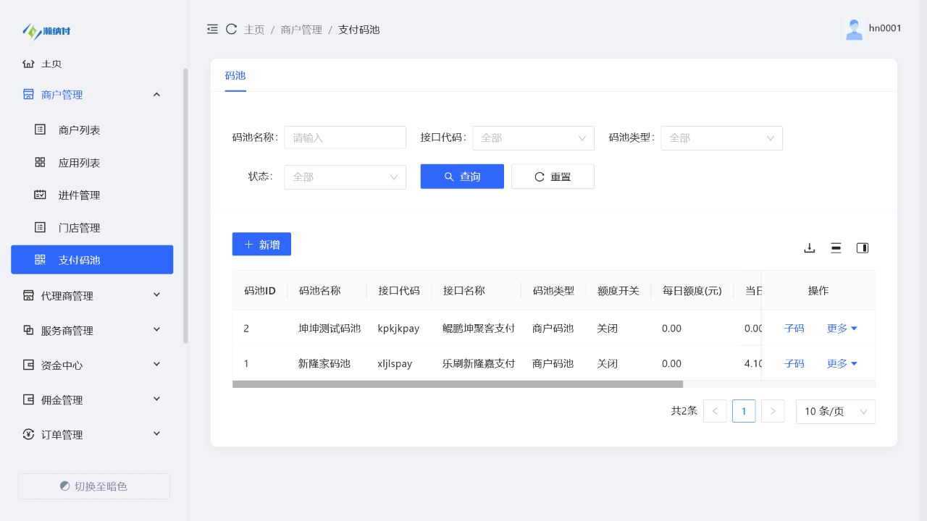Screen dimensions: 927x521
Task: Collapse the sidebar menu icon
Action: click(212, 29)
